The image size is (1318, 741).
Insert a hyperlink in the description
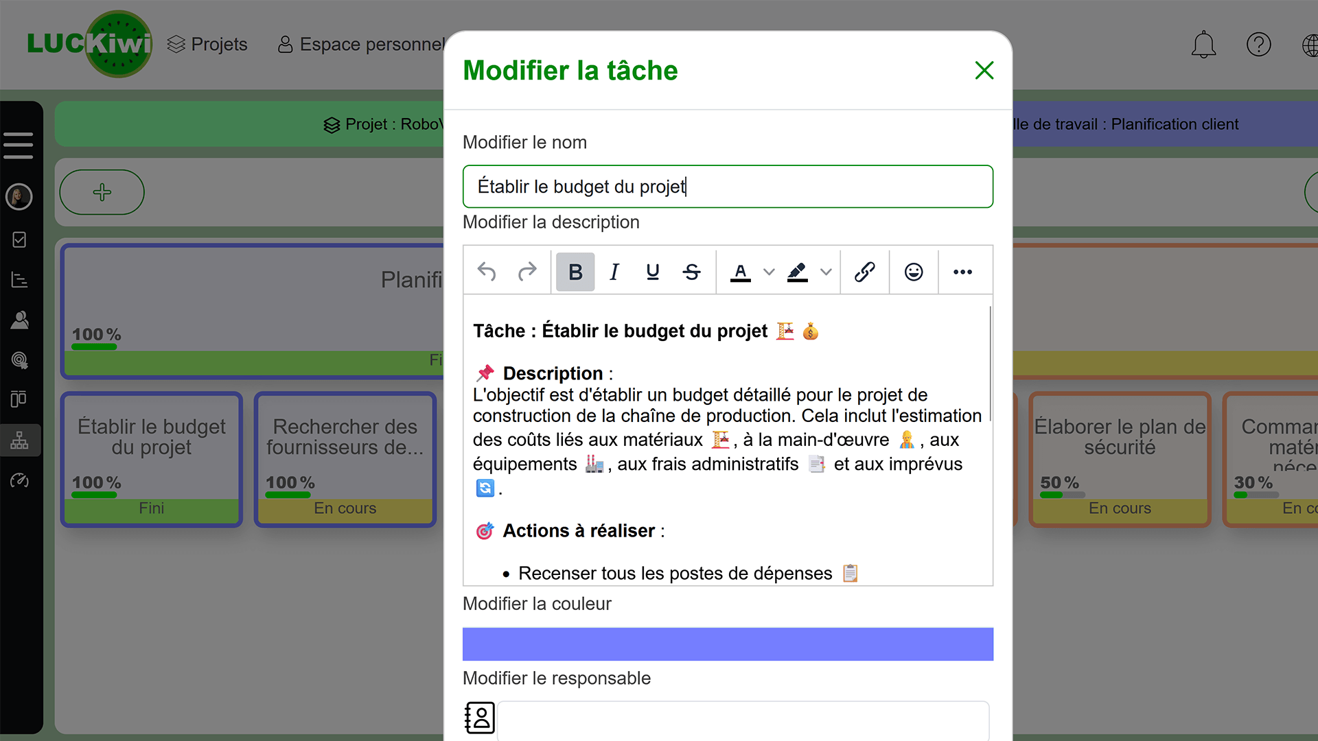(x=864, y=272)
